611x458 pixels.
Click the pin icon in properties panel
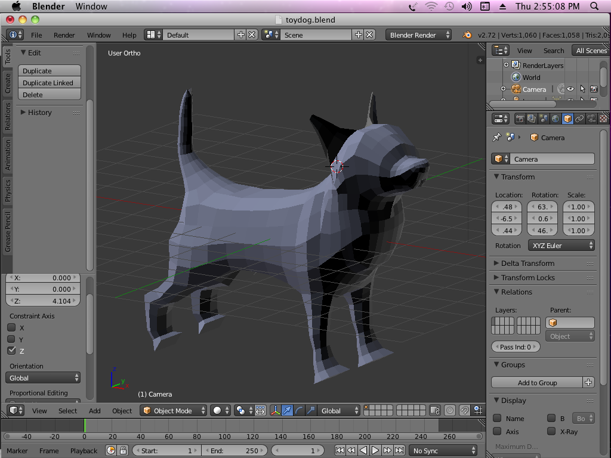point(496,138)
